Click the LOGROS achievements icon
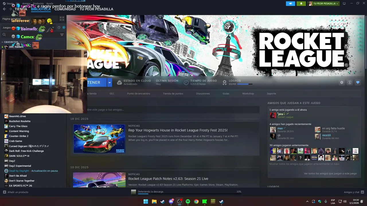367x206 pixels. (225, 82)
